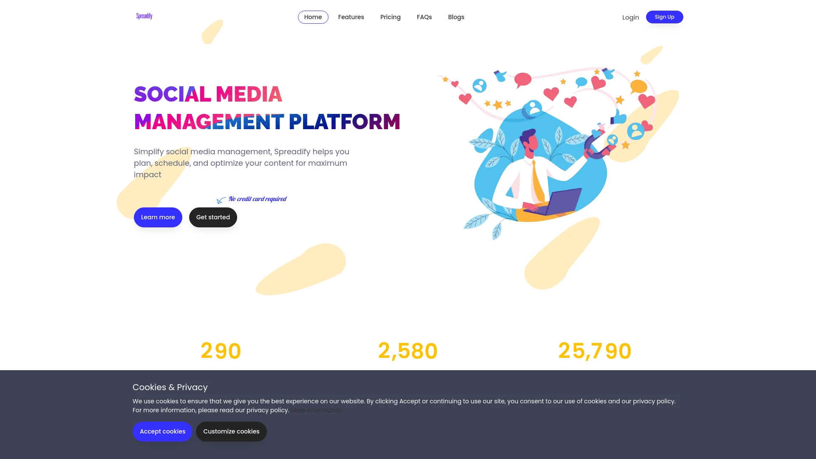Click Learn more link button

click(x=158, y=218)
